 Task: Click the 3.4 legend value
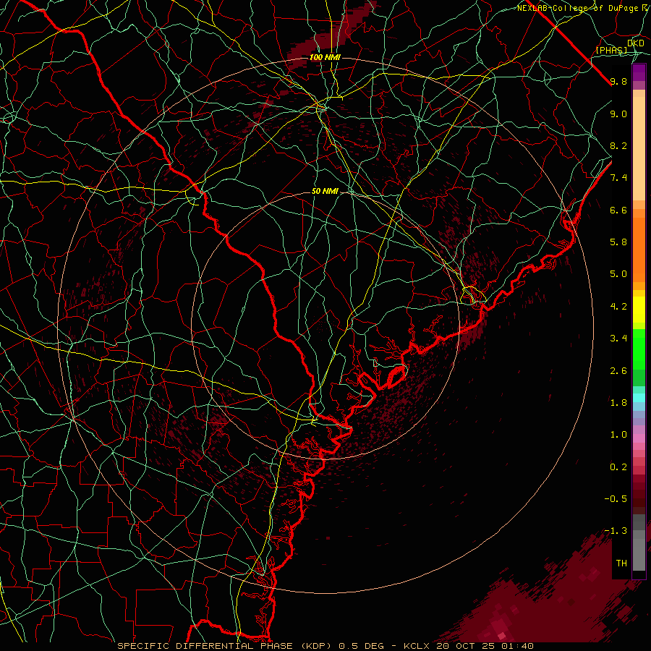618,339
